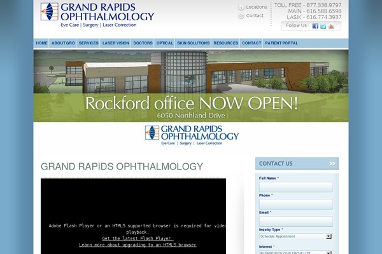The width and height of the screenshot is (382, 254).
Task: Expand the Inquiry Type dropdown
Action: [x=295, y=236]
